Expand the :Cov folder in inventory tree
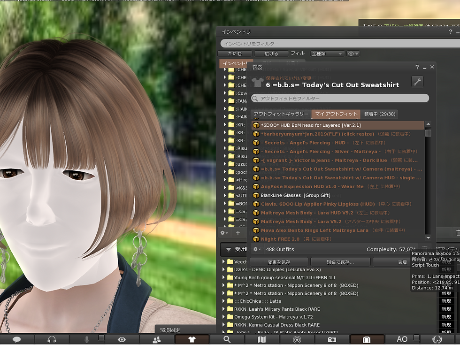The height and width of the screenshot is (345, 460). coord(225,93)
